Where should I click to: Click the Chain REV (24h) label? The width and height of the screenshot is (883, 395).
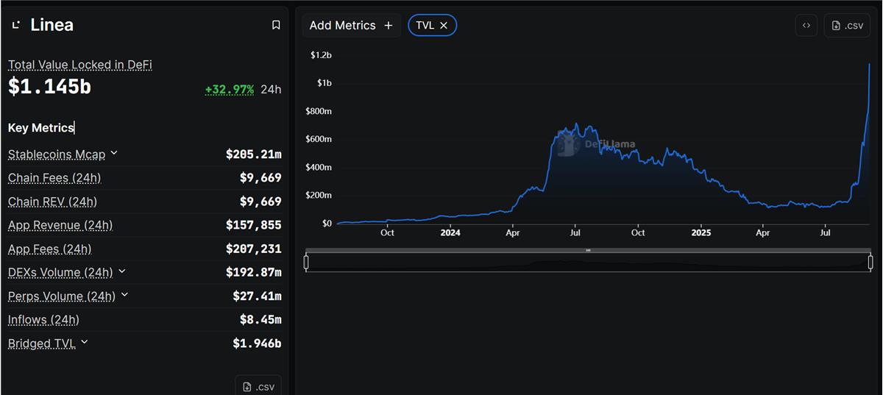tap(52, 202)
